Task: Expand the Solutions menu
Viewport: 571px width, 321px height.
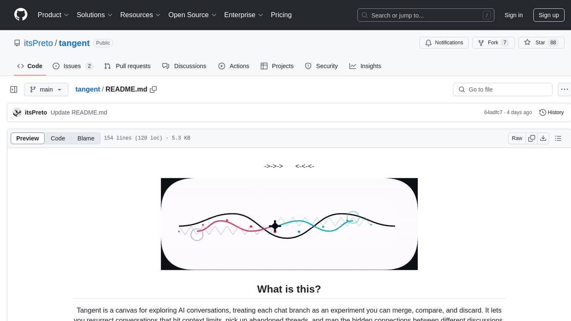Action: click(94, 15)
